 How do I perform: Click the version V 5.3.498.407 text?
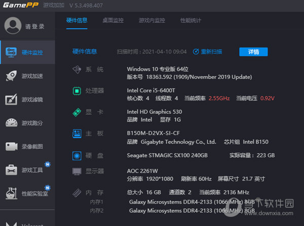[x=86, y=6]
